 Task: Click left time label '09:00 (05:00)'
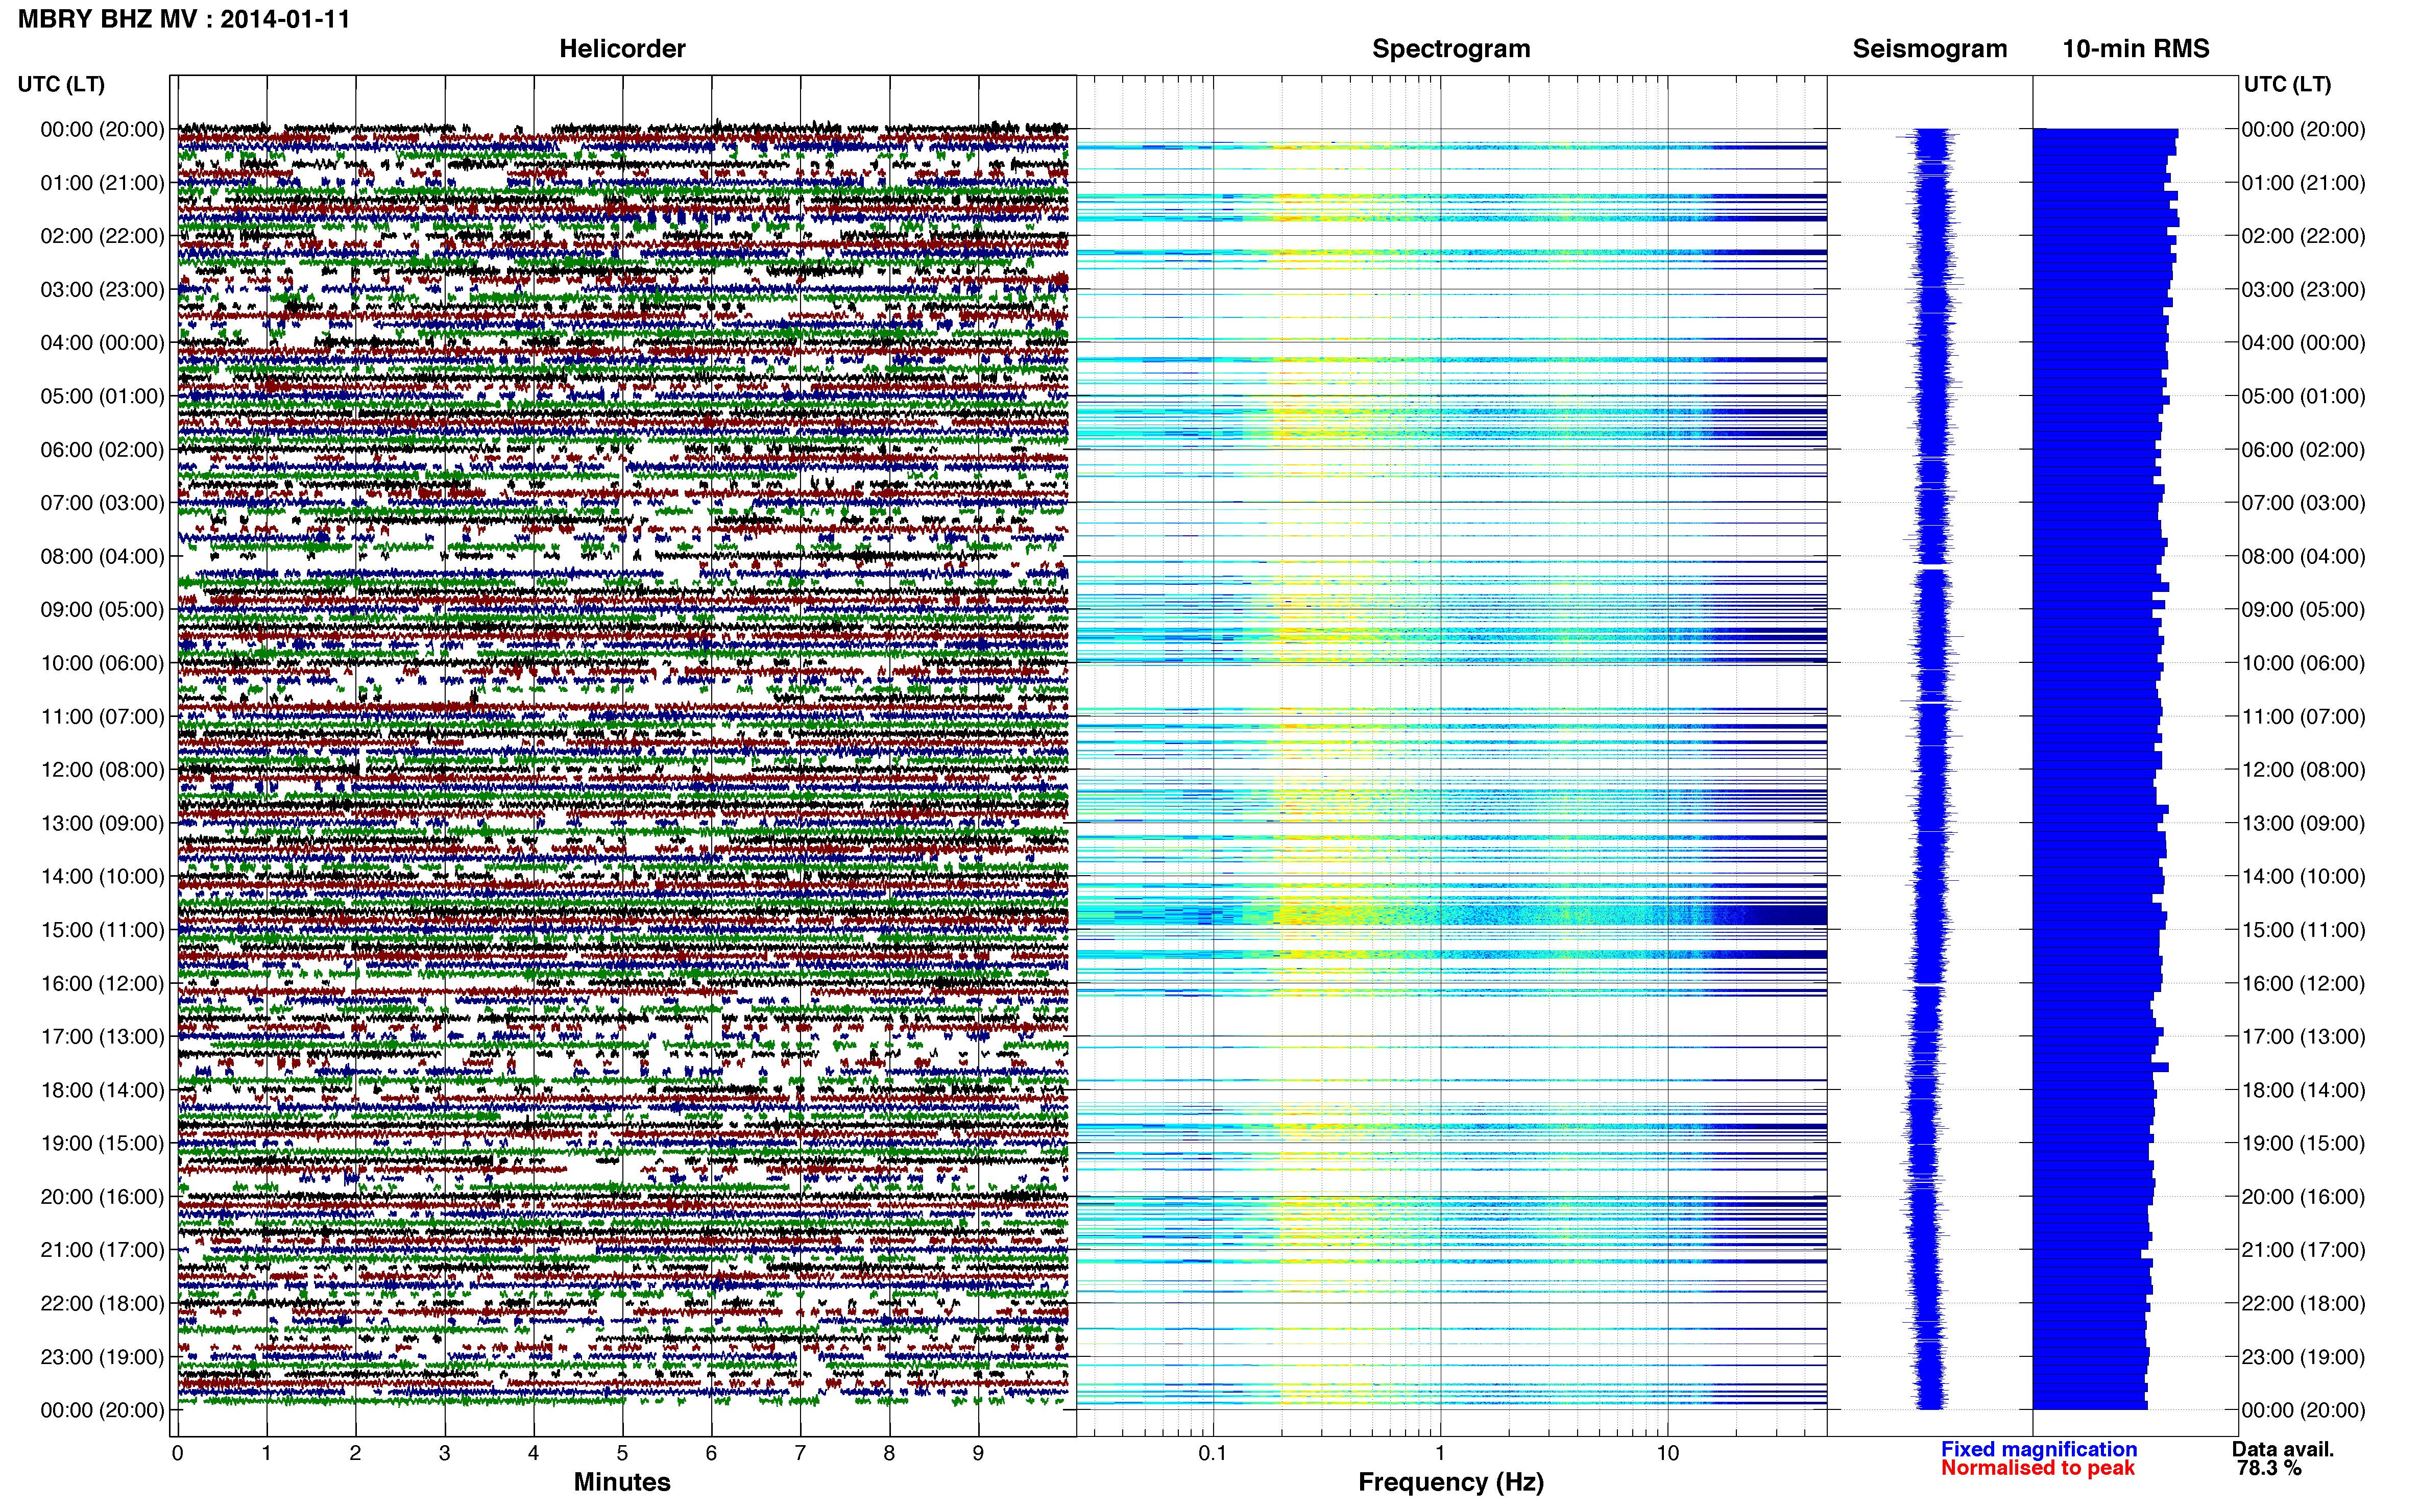(x=102, y=610)
